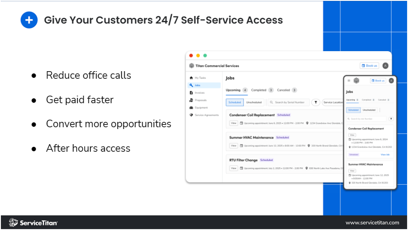Click Book us button in desktop window
The width and height of the screenshot is (408, 230).
[369, 66]
